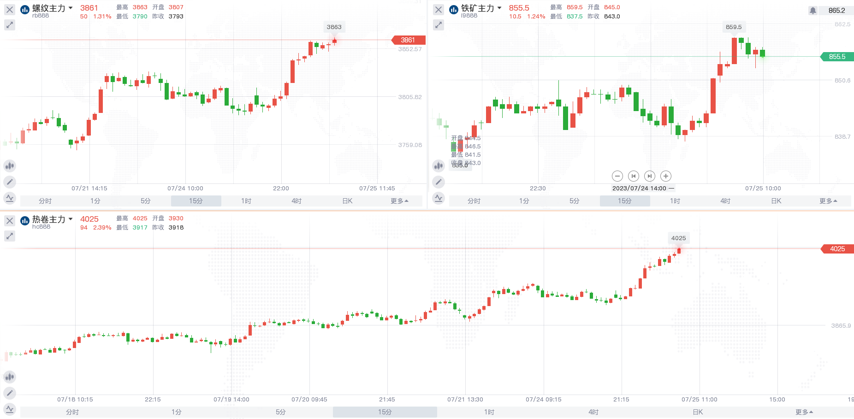Click the 4025 current price tag

coord(837,249)
